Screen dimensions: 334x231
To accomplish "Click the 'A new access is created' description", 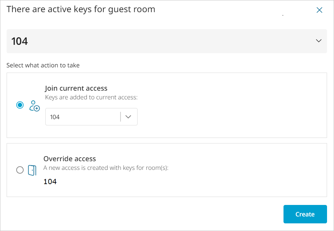I will click(x=106, y=168).
